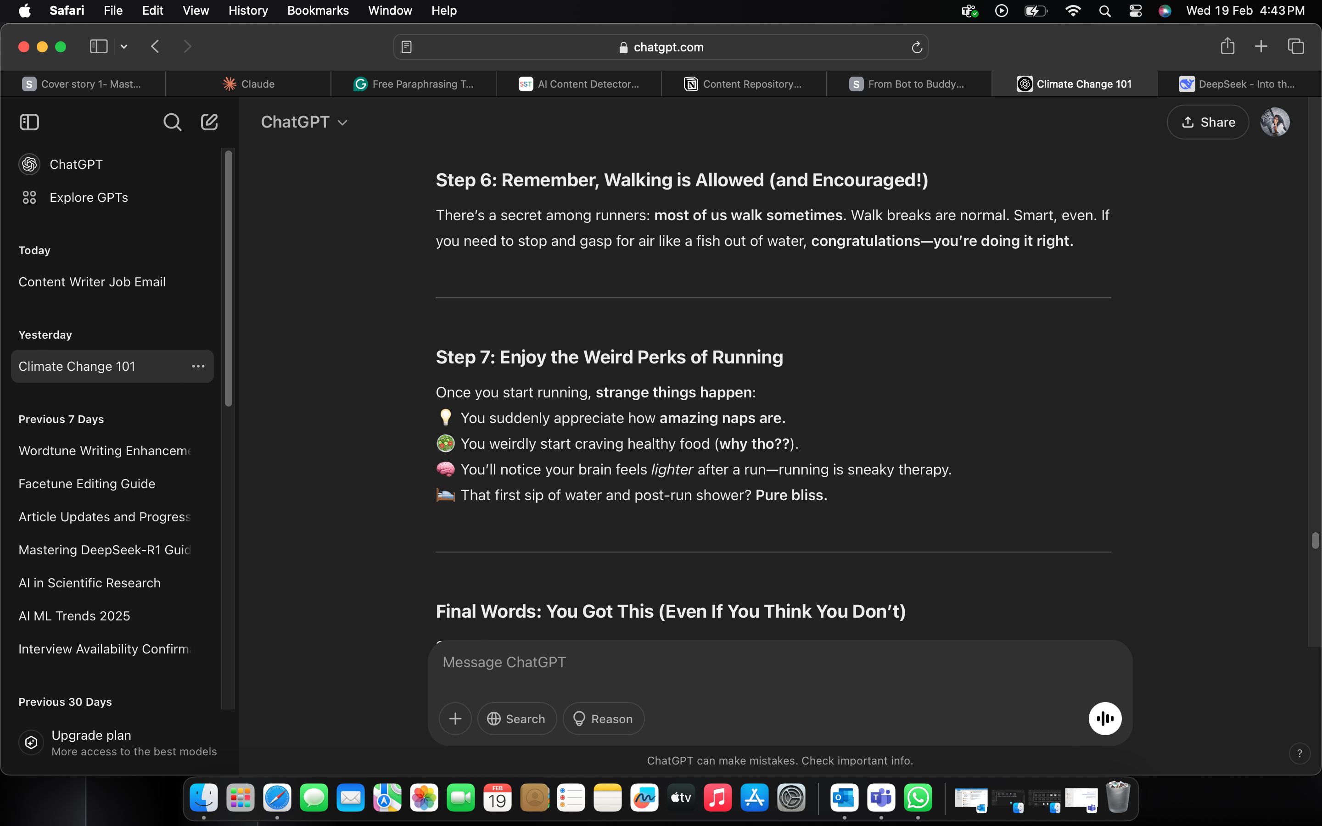Expand the ChatGPT model selector dropdown
Image resolution: width=1322 pixels, height=826 pixels.
click(304, 122)
